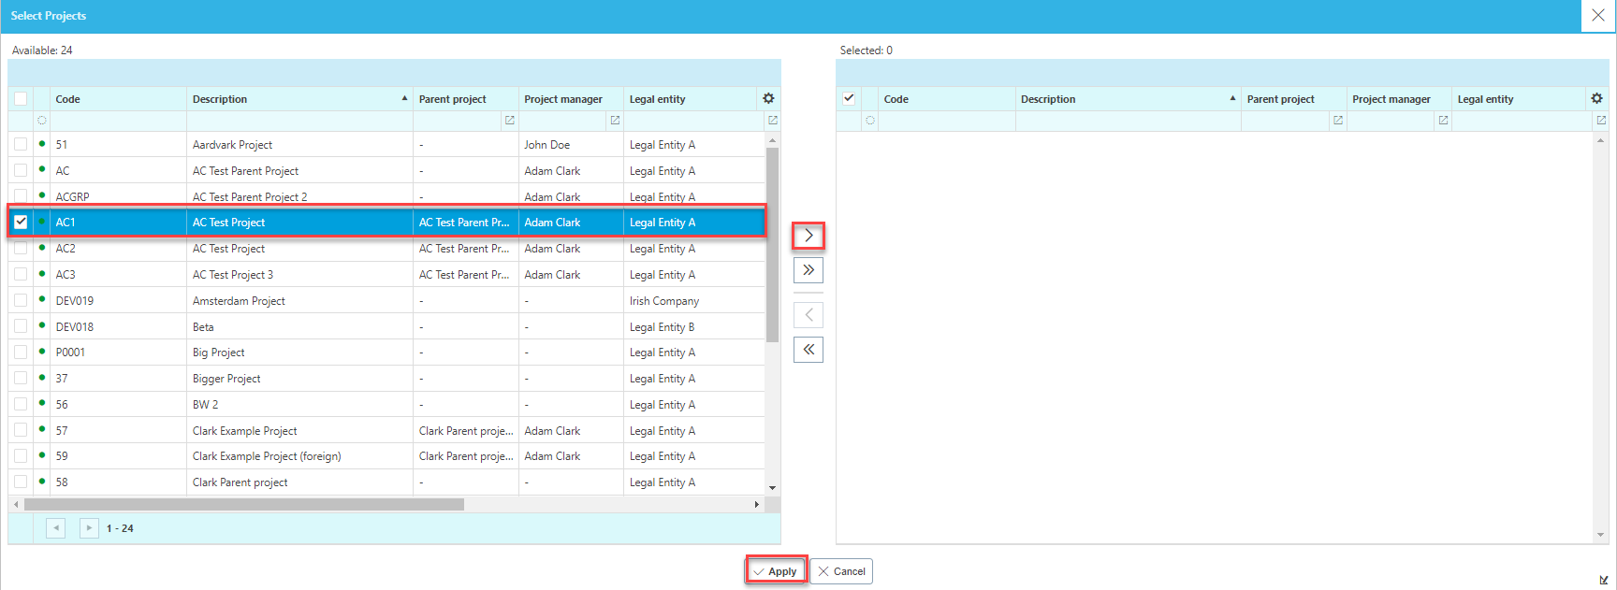Click John Doe project manager cell
The height and width of the screenshot is (590, 1617).
[x=571, y=145]
